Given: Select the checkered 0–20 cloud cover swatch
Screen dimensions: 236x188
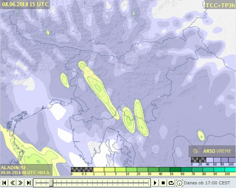Looking at the screenshot, I should tap(195, 160).
